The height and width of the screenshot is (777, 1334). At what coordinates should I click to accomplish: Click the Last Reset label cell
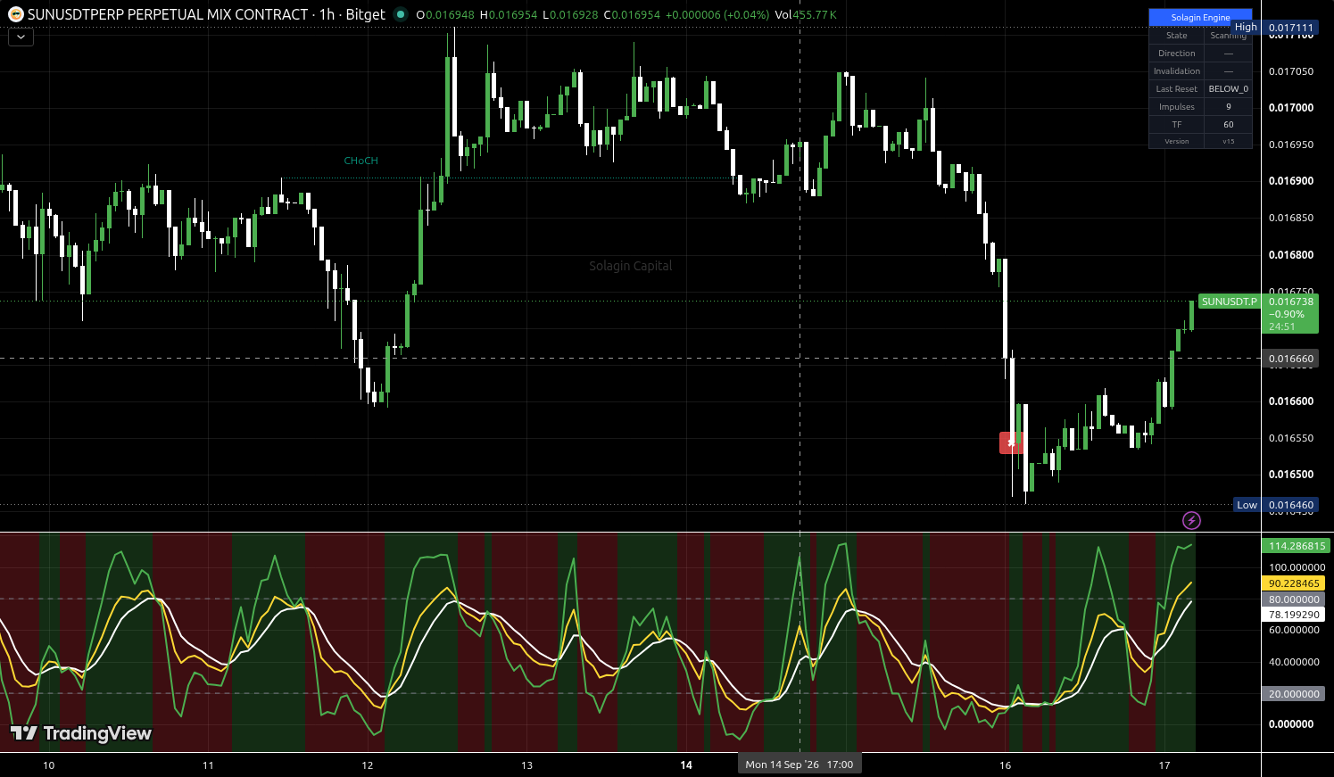[x=1176, y=88]
